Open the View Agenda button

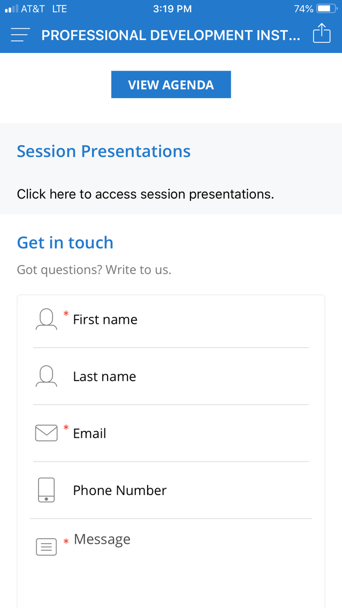(171, 85)
